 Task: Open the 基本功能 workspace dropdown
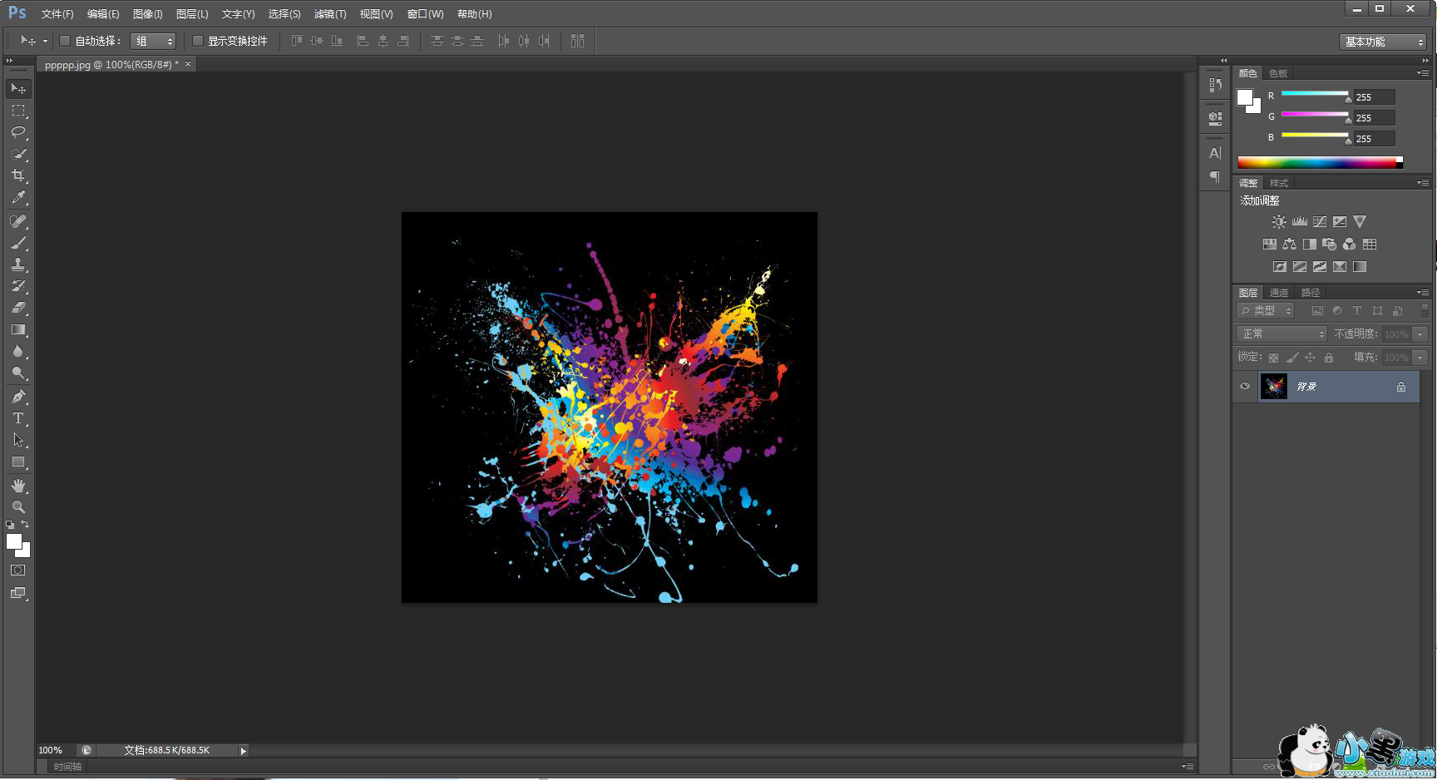point(1384,42)
